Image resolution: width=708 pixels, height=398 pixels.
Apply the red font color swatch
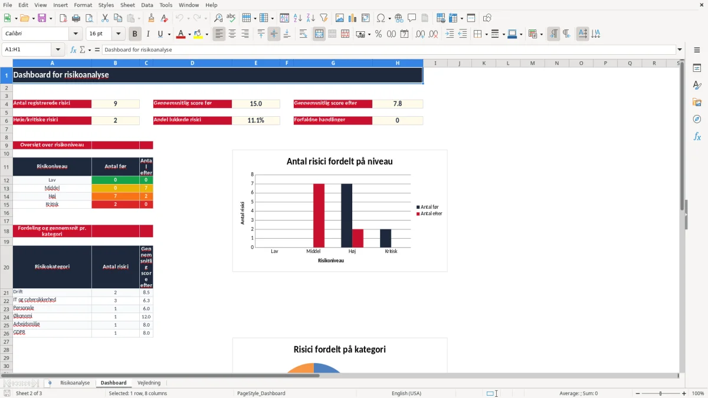click(x=180, y=34)
